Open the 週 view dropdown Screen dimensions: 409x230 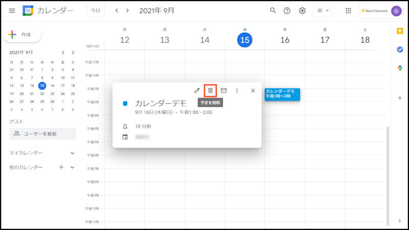pos(322,10)
